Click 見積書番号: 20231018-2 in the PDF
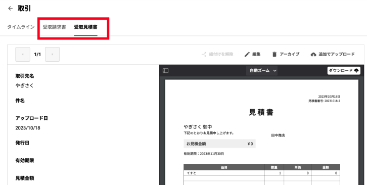The width and height of the screenshot is (367, 185). 324,101
